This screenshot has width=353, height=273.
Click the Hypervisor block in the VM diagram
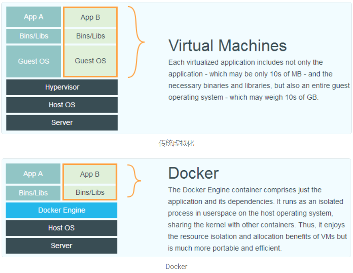pyautogui.click(x=62, y=87)
